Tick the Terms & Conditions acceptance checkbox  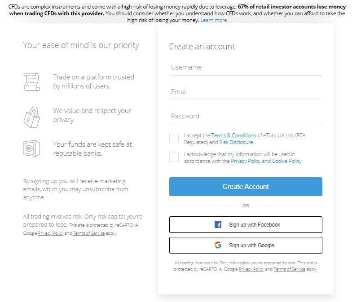tap(174, 138)
